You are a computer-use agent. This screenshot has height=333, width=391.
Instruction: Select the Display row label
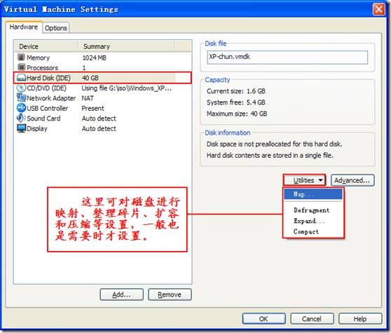click(37, 128)
